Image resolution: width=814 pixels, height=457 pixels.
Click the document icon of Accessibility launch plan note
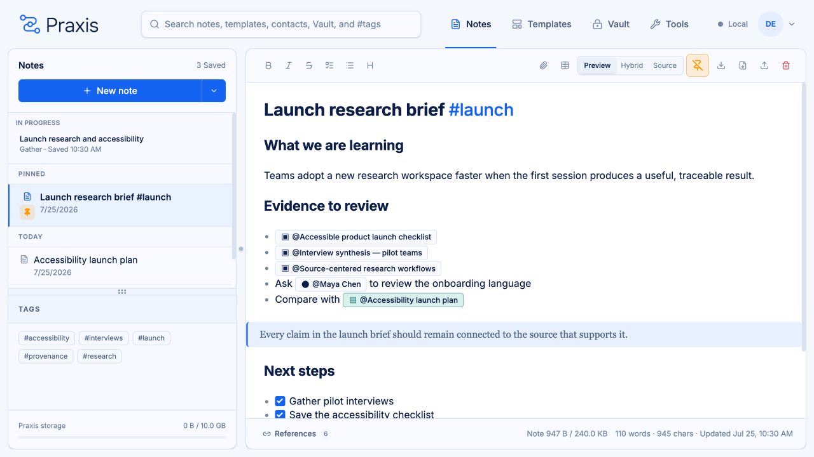click(x=24, y=260)
